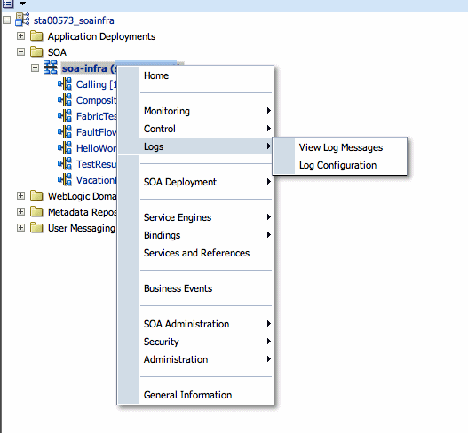Collapse the soa-infra tree node
The height and width of the screenshot is (433, 468).
(x=35, y=68)
